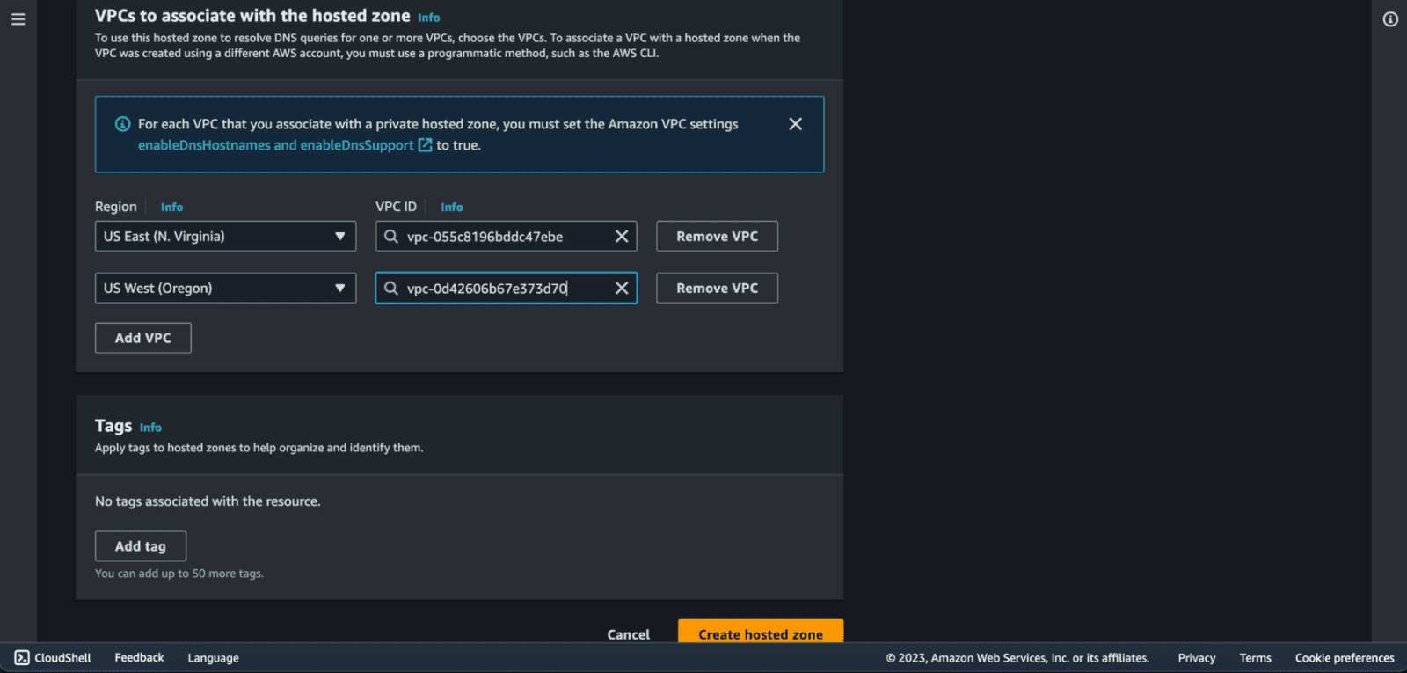Clear the vpc-055c8196bddc47ebe VPC ID field
This screenshot has height=673, width=1407.
[x=621, y=237]
